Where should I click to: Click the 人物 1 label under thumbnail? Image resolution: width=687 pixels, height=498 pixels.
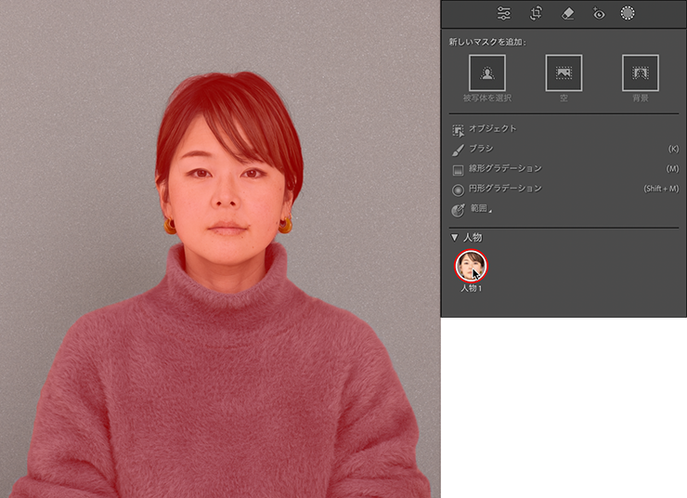(472, 289)
